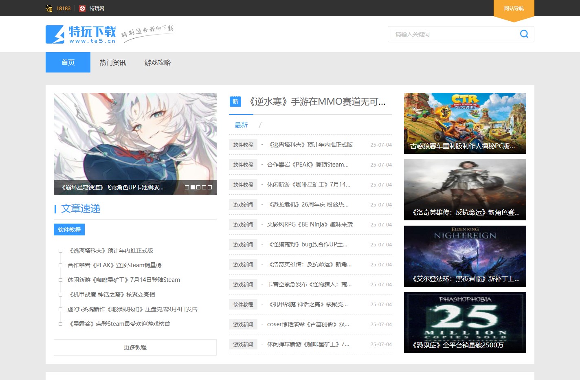Select fourth carousel indicator dot
Viewport: 580px width, 380px height.
(x=204, y=187)
